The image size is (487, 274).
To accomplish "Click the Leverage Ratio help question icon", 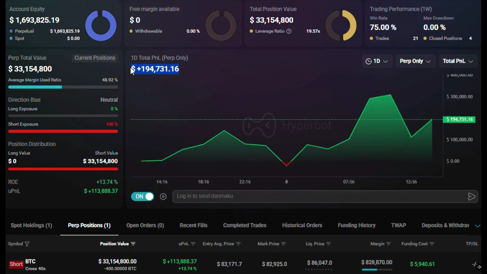I will coord(289,31).
